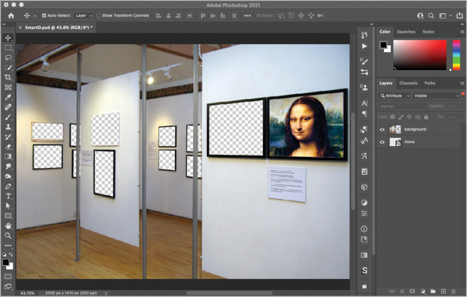Select the Clone Stamp tool

8,127
